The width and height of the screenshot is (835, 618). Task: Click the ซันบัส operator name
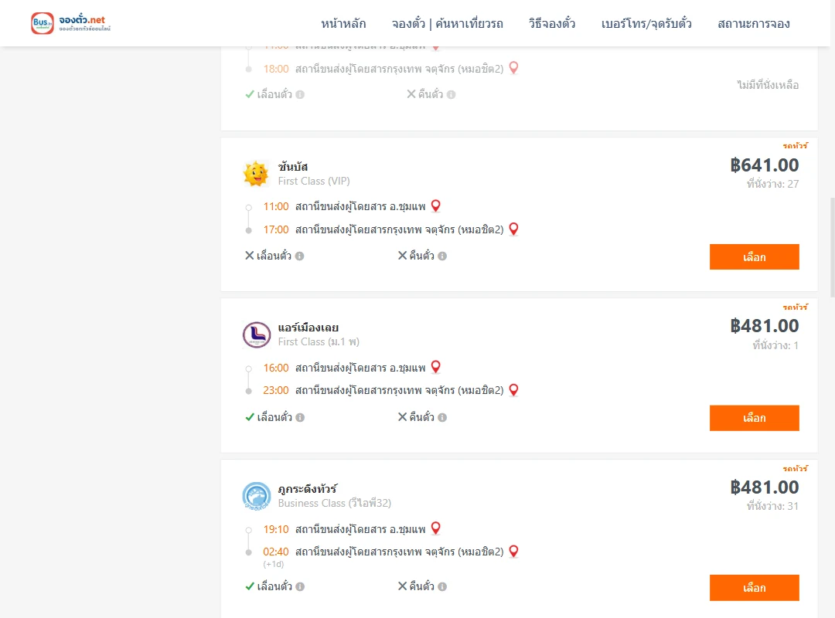coord(293,167)
